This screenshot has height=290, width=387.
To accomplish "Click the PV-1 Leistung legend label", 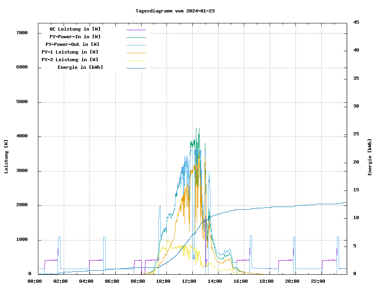I will (x=70, y=52).
